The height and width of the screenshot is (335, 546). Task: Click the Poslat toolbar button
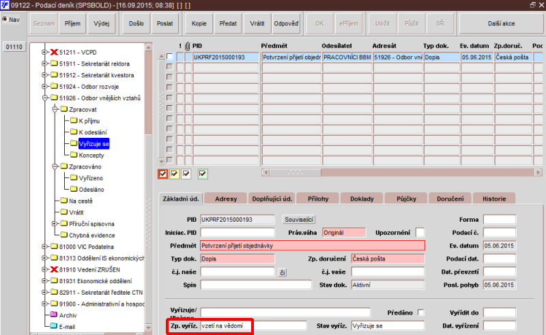164,23
